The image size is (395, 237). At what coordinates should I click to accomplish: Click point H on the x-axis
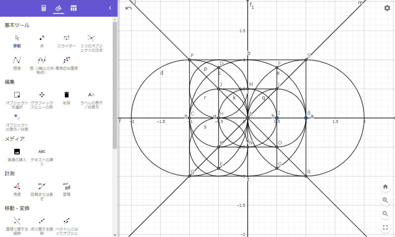coord(219,118)
